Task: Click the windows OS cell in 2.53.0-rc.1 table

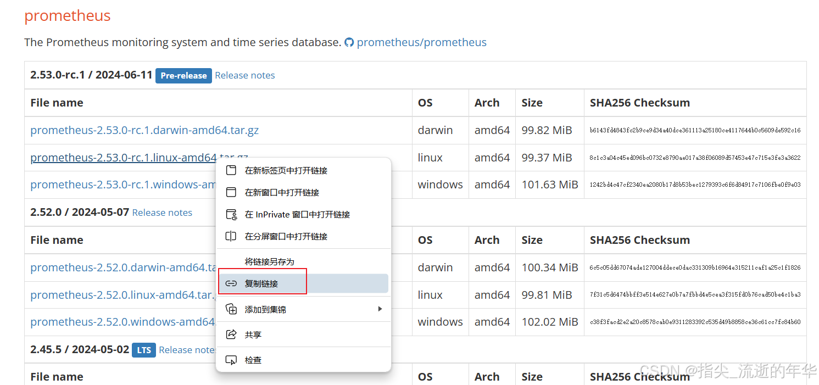Action: tap(440, 185)
